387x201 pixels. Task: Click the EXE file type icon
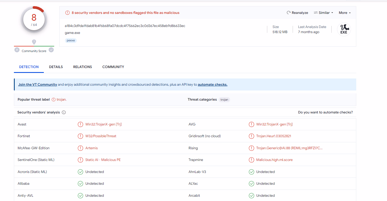pos(344,29)
